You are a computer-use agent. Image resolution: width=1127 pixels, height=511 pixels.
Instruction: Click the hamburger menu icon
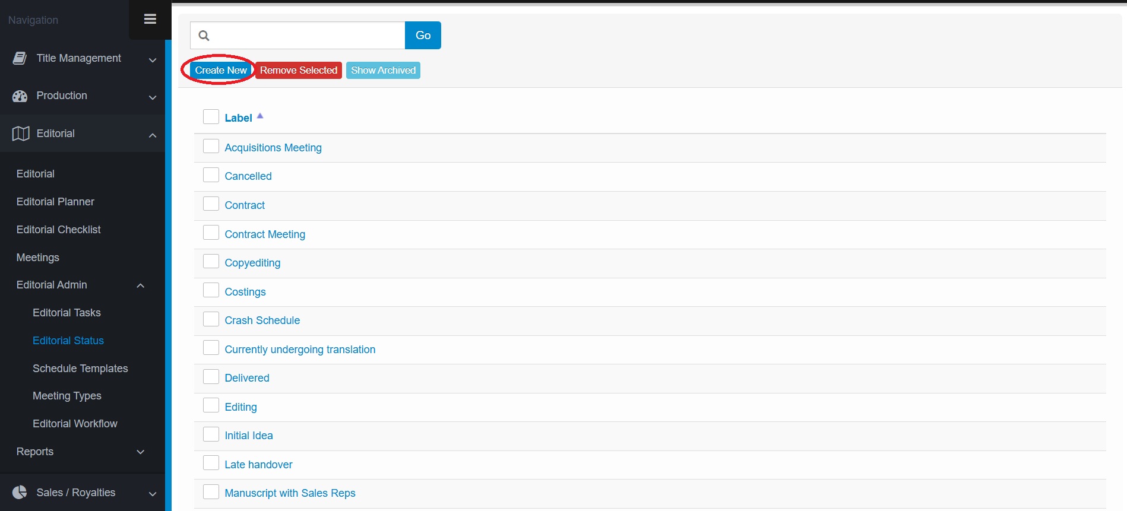coord(150,19)
